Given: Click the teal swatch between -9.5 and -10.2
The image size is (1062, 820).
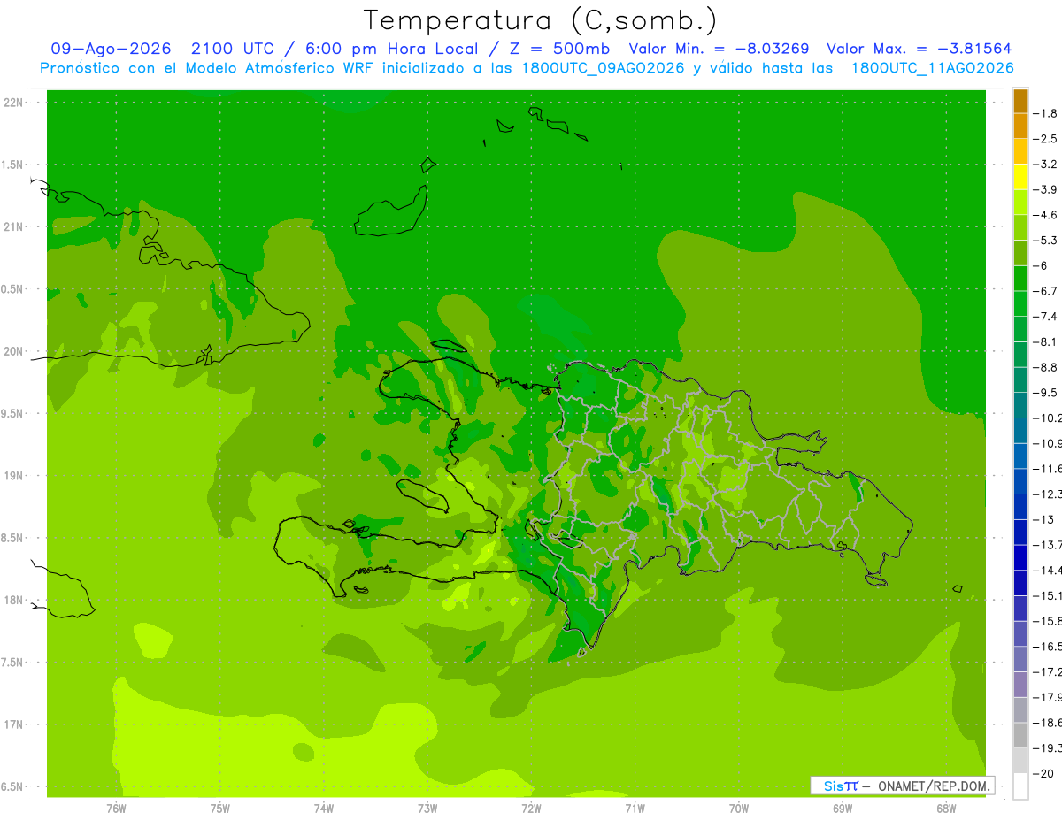Looking at the screenshot, I should pos(1020,404).
